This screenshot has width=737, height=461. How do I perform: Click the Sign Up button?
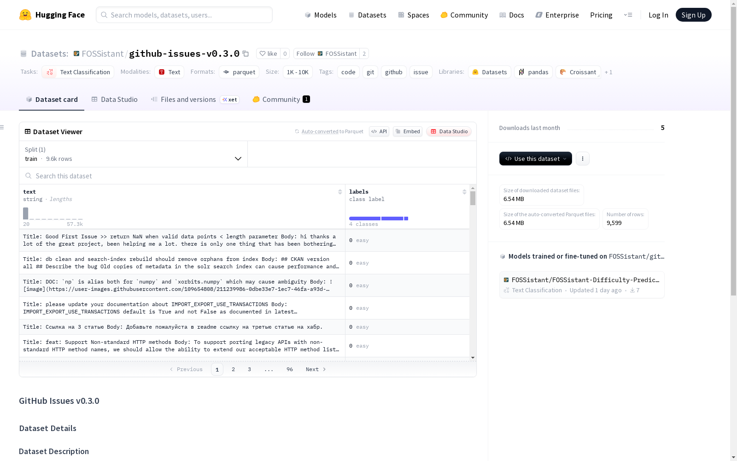(x=693, y=15)
